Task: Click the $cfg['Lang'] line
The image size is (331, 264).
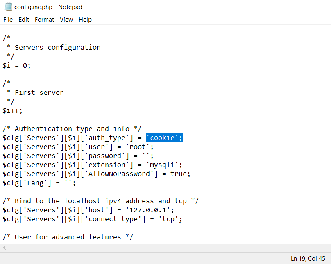Action: (39, 183)
